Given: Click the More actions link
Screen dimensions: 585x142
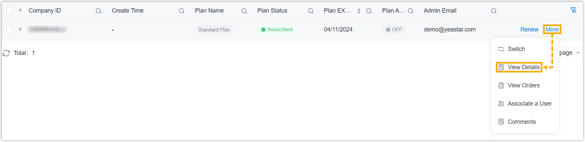Looking at the screenshot, I should pos(552,29).
